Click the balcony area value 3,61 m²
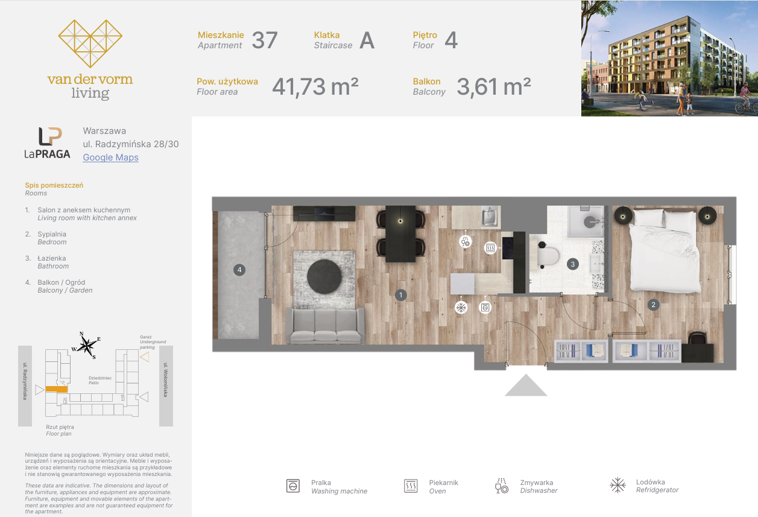This screenshot has height=517, width=758. pyautogui.click(x=494, y=87)
